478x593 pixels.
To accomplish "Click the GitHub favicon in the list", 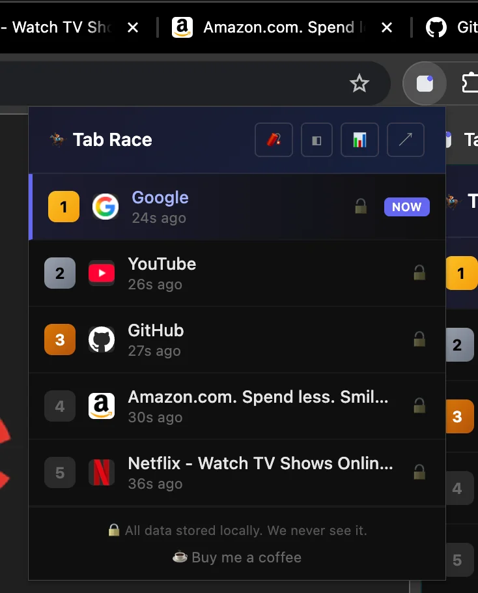I will click(102, 340).
